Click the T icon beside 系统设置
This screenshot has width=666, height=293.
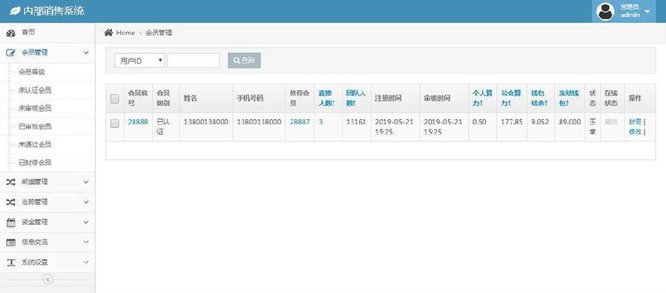pos(10,263)
